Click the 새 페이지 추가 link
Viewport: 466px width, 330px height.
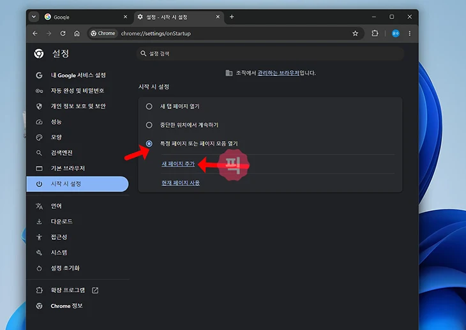(x=178, y=163)
